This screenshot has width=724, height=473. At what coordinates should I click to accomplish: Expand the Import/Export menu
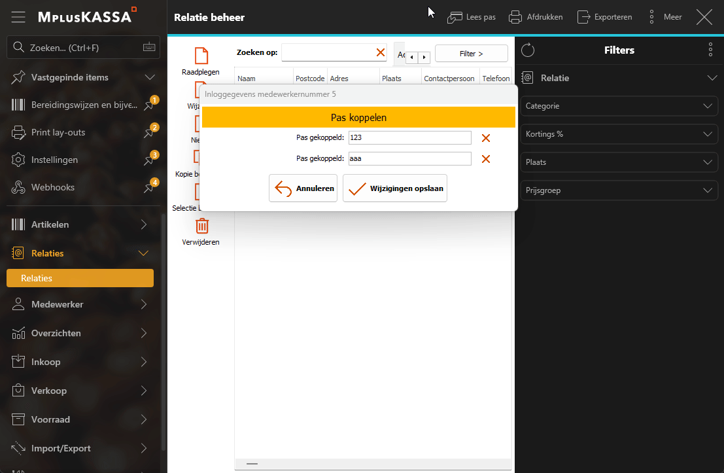point(144,448)
